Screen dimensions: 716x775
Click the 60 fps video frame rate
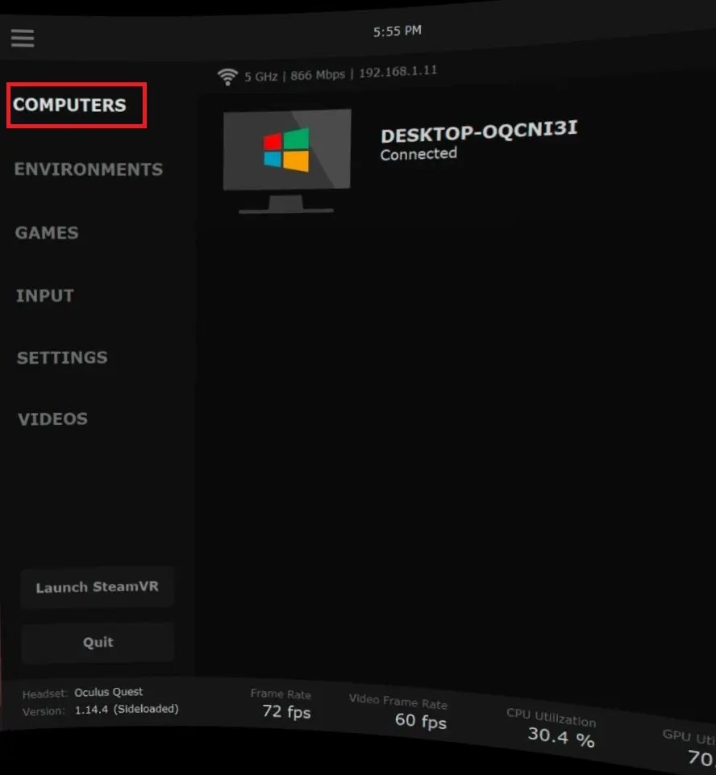coord(421,721)
